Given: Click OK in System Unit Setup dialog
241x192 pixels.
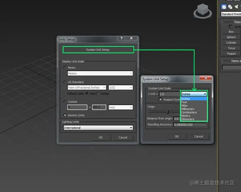Looking at the screenshot, I should pos(177,136).
